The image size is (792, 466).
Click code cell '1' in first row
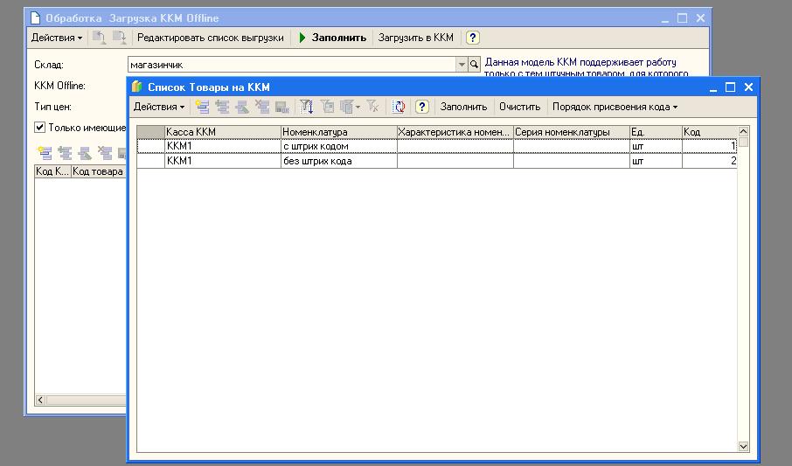710,146
